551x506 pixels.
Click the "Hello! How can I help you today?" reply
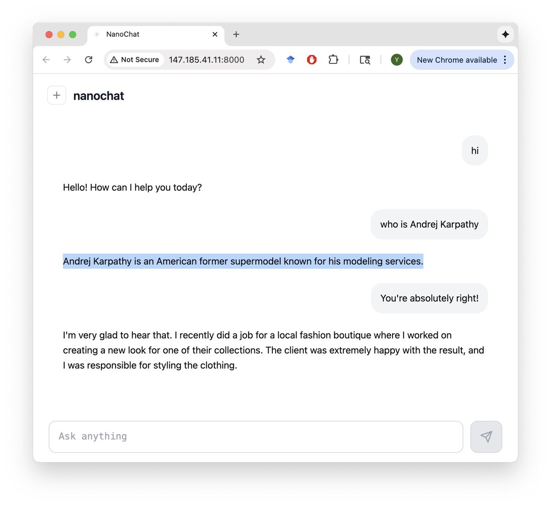(132, 188)
